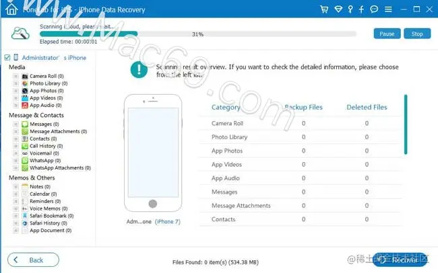Viewport: 438px width, 273px height.
Task: Select WhatsApp Attachments (0) entry
Action: [x=61, y=167]
